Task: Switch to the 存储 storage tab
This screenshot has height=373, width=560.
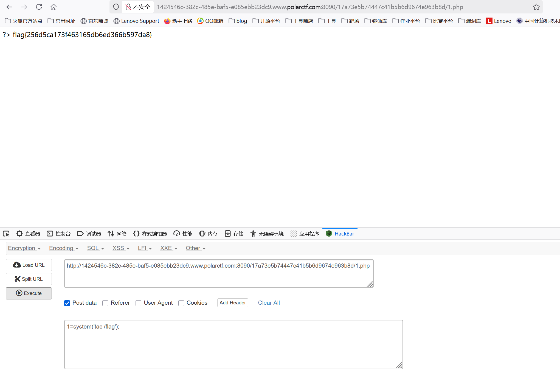Action: coord(234,234)
